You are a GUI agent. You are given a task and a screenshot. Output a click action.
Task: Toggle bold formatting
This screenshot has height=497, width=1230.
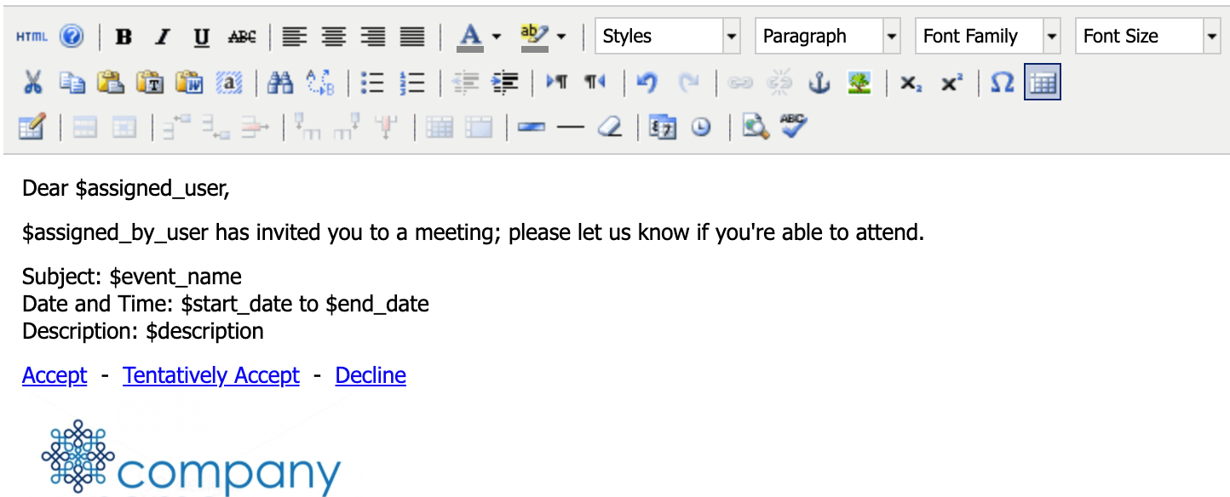(124, 37)
